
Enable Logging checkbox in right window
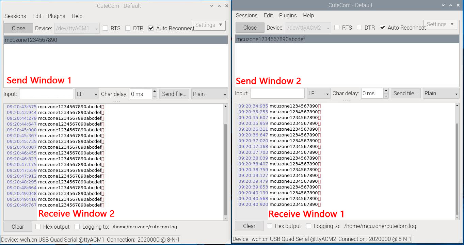(308, 226)
